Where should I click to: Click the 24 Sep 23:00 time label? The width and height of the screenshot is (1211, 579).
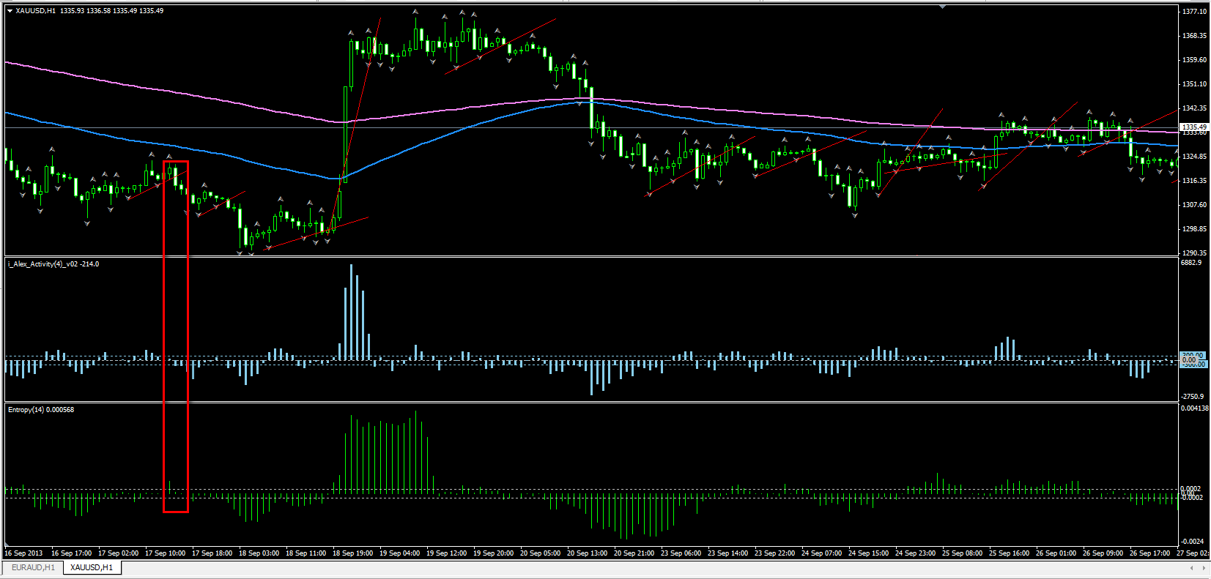(x=915, y=553)
